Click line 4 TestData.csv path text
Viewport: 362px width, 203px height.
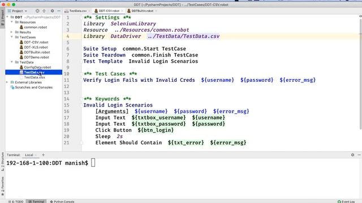point(183,36)
